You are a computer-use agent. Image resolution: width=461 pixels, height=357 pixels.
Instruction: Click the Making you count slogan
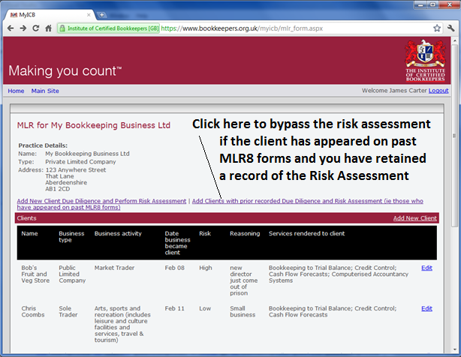65,70
